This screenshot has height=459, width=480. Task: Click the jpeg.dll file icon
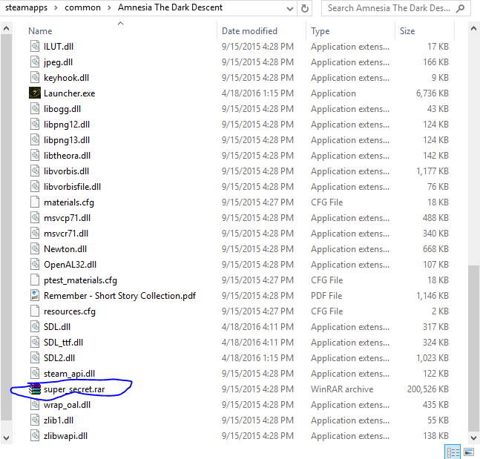point(35,62)
